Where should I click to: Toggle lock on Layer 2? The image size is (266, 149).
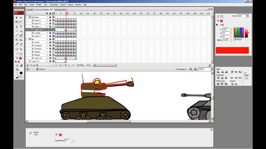coord(50,36)
